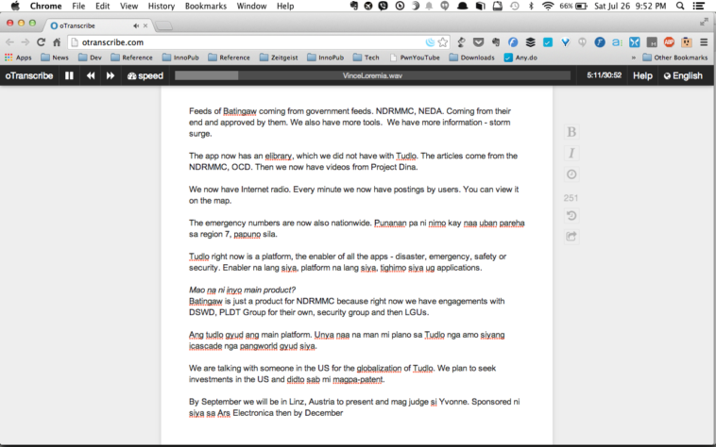Click the Buffer stacked layers extension icon
This screenshot has width=716, height=447.
pyautogui.click(x=530, y=42)
